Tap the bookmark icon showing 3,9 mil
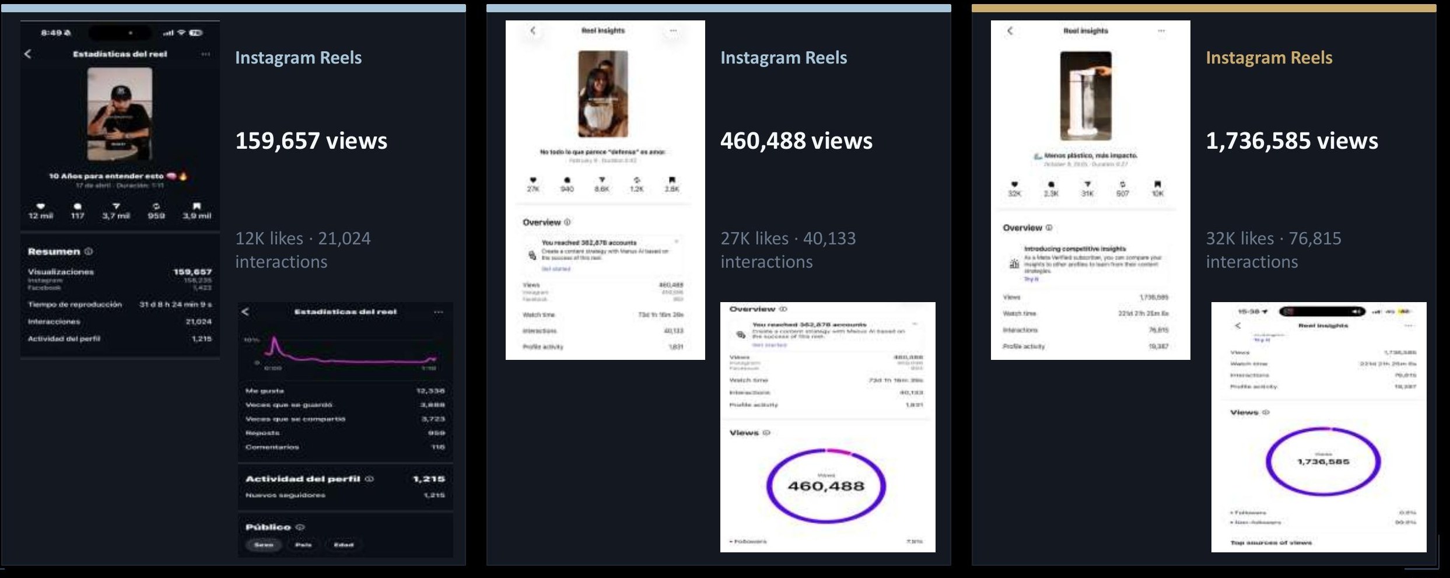Viewport: 1450px width, 578px height. (x=197, y=206)
